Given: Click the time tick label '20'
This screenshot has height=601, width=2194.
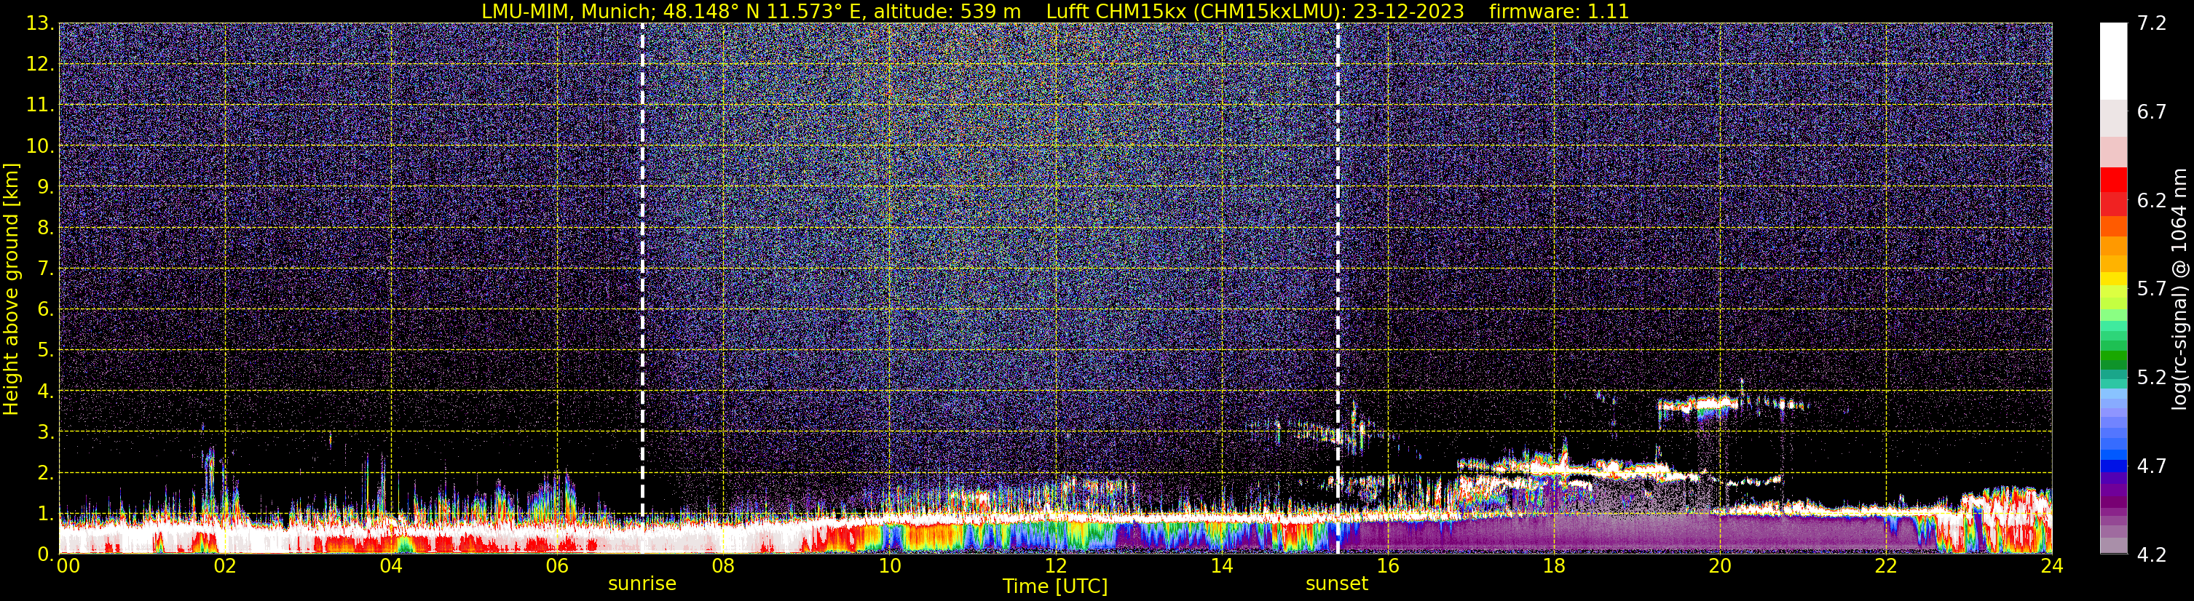Looking at the screenshot, I should pyautogui.click(x=1720, y=566).
